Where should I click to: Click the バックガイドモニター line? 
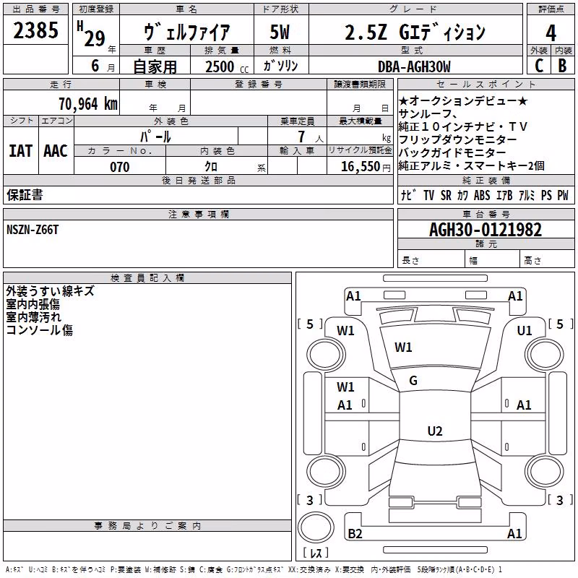452,152
